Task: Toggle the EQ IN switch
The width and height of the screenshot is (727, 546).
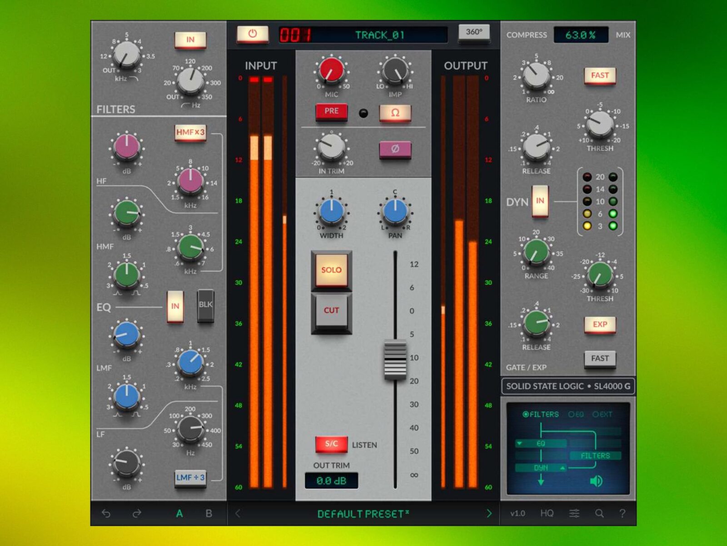Action: pyautogui.click(x=175, y=306)
